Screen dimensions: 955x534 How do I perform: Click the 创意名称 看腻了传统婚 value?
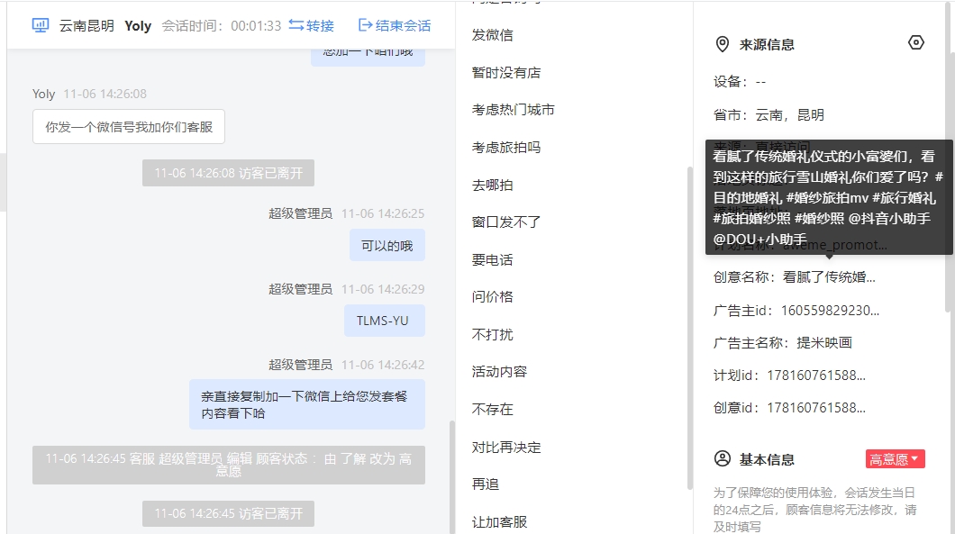(829, 277)
